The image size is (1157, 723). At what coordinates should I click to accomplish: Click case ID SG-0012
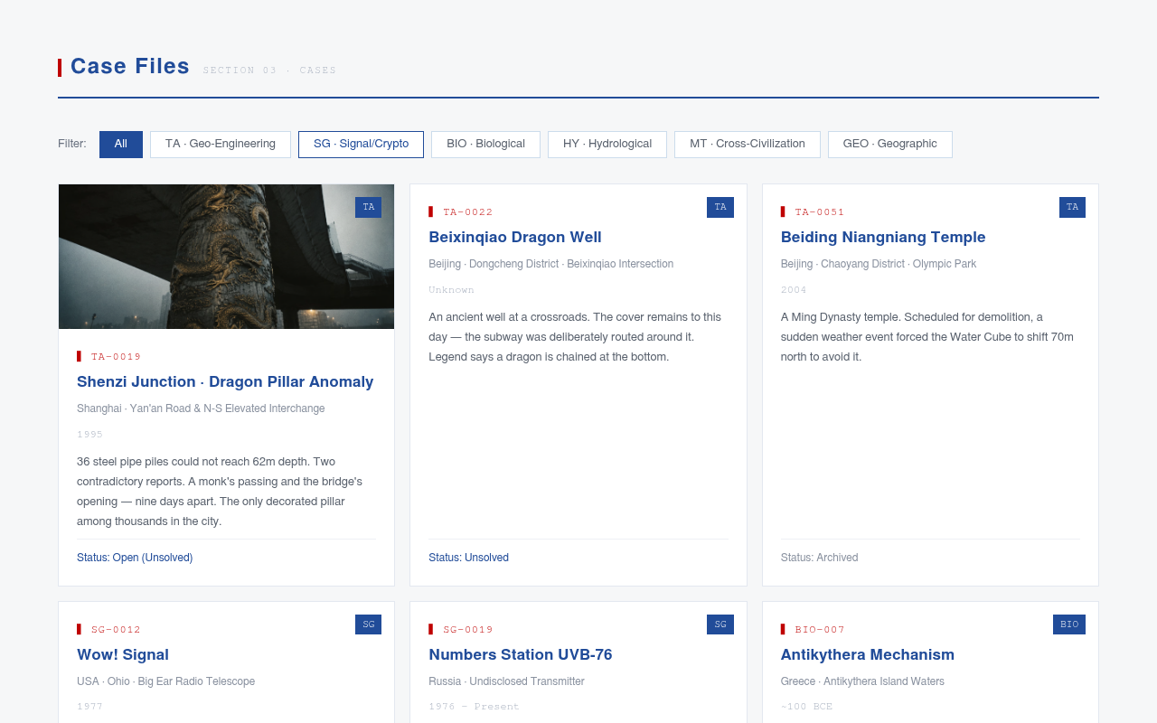(x=116, y=630)
